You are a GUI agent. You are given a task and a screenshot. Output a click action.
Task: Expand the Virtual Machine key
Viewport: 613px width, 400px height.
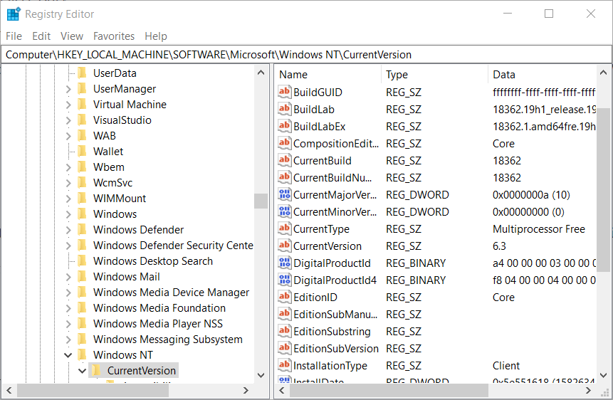pyautogui.click(x=68, y=105)
